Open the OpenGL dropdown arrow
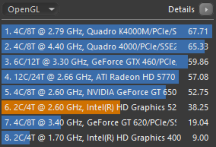 tap(52, 9)
